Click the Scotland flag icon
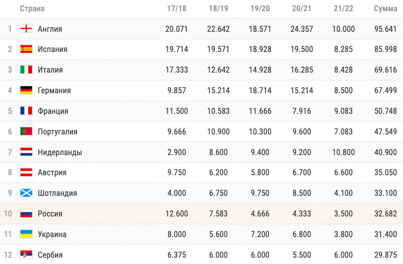403x264 pixels. [x=26, y=193]
